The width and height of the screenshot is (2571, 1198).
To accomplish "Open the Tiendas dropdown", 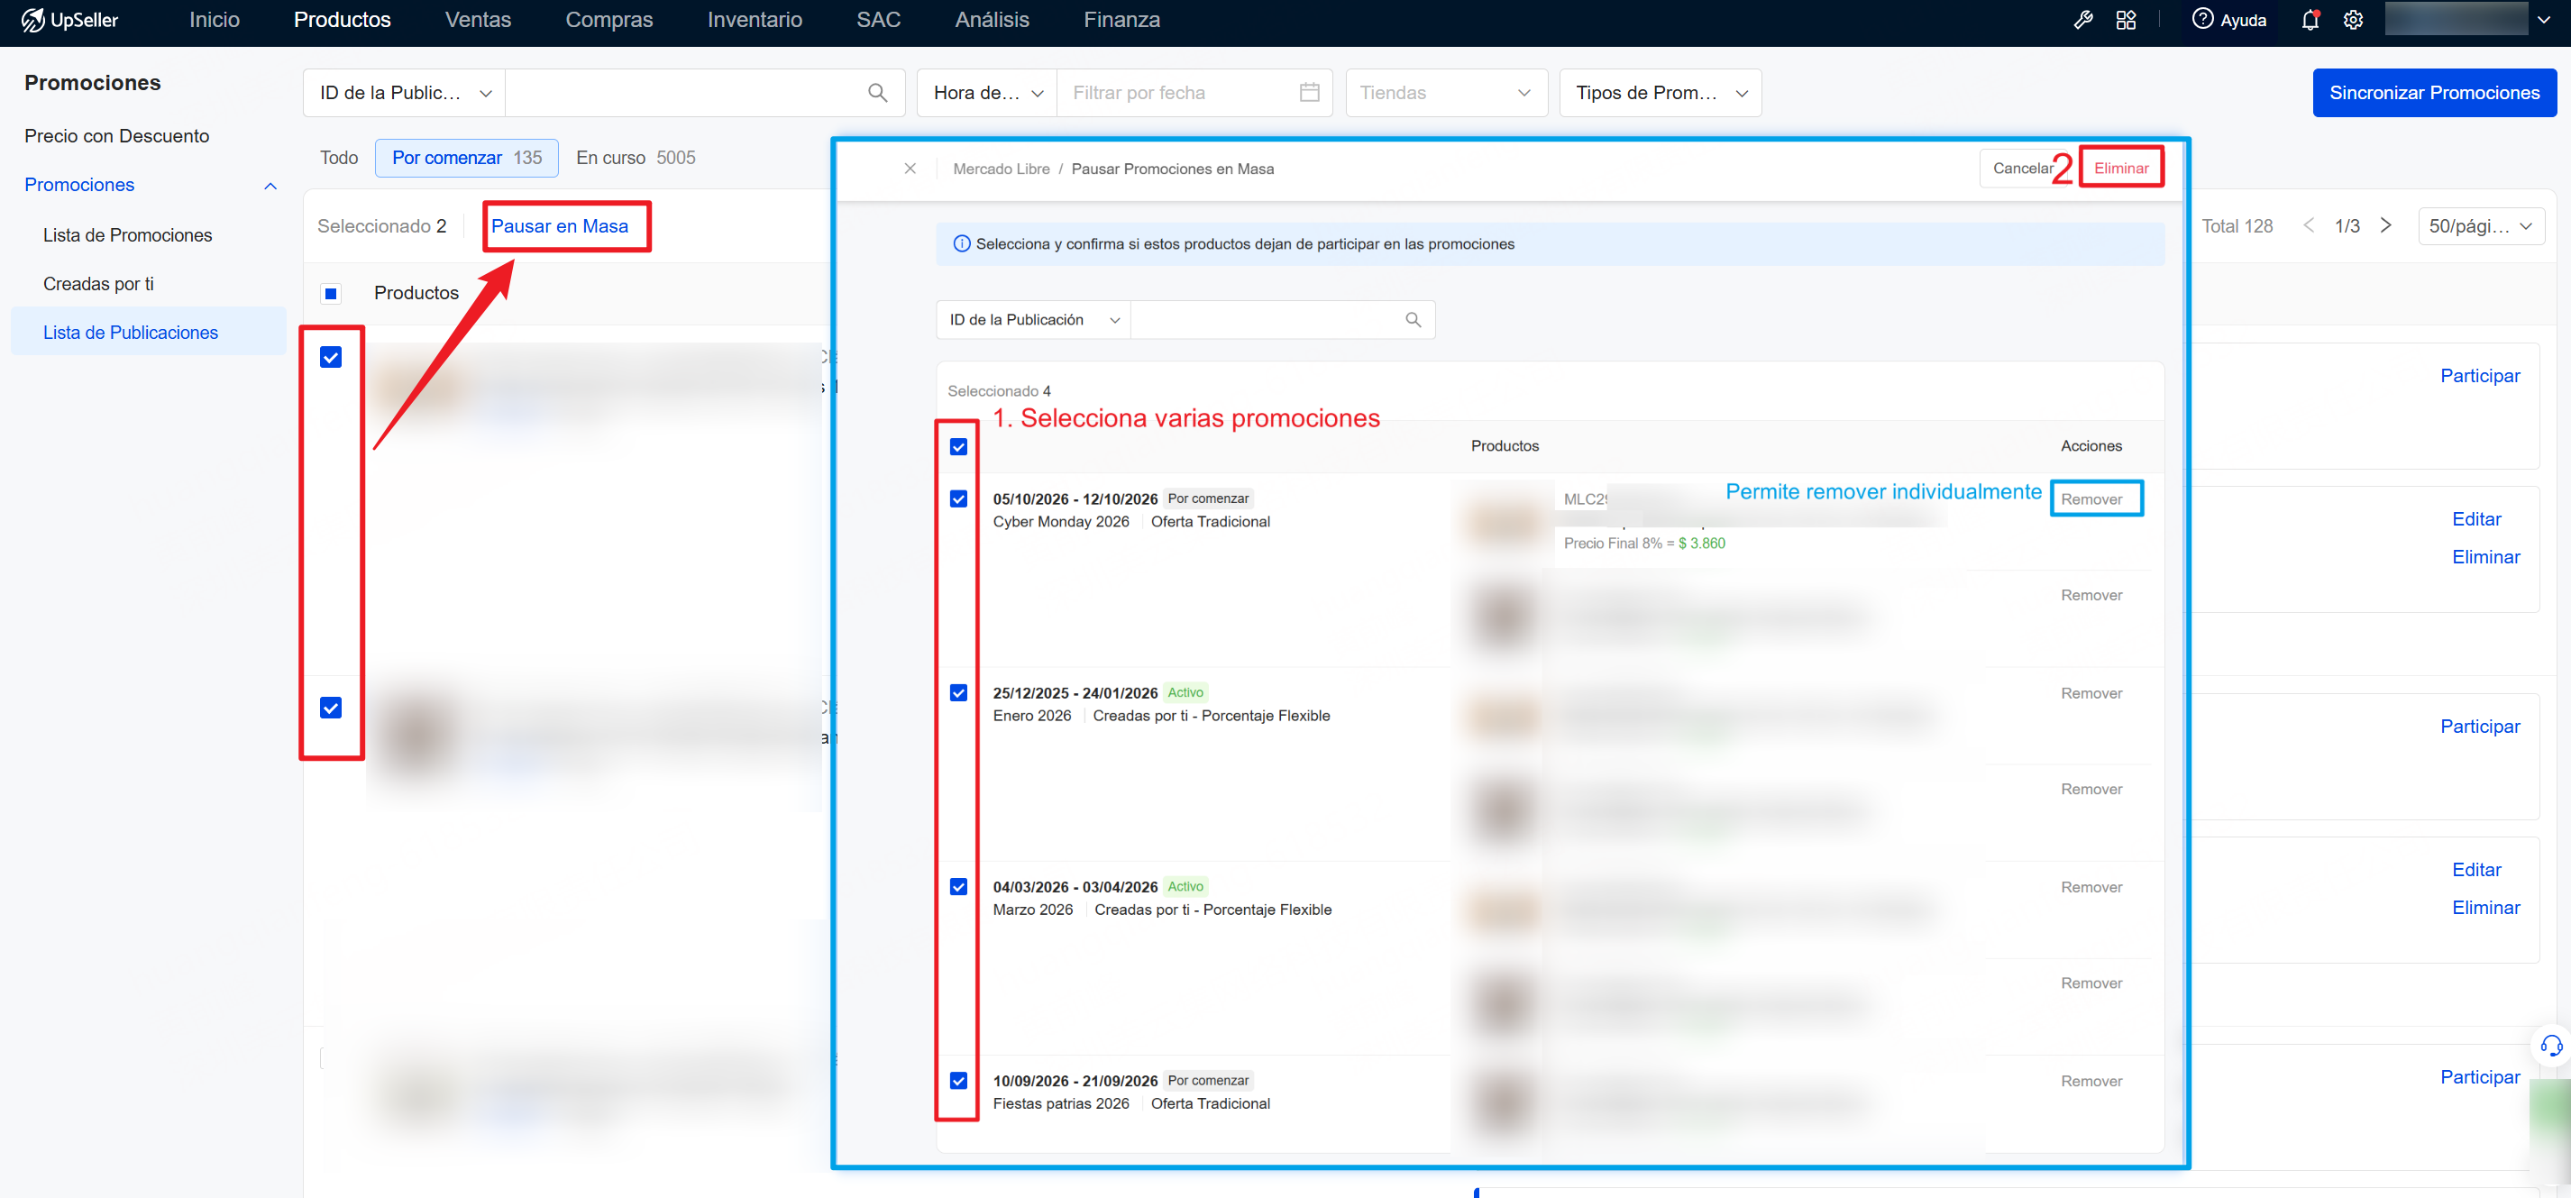I will pyautogui.click(x=1446, y=93).
